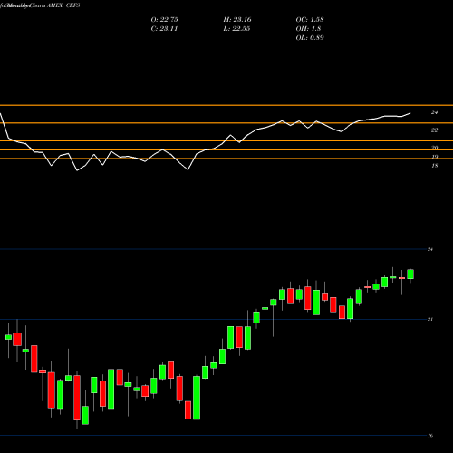Select the high price H: 23.16

pyautogui.click(x=237, y=20)
